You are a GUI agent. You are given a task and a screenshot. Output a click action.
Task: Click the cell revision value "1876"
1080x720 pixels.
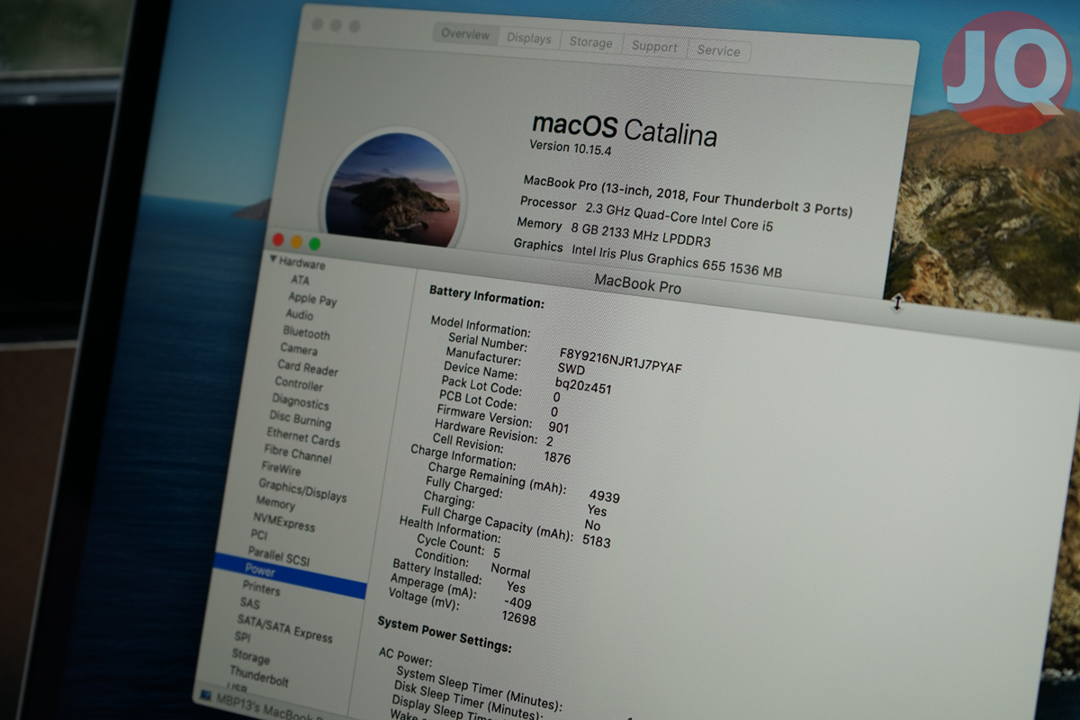pyautogui.click(x=557, y=458)
